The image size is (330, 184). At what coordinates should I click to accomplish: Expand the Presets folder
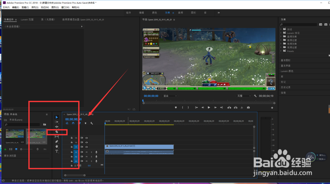pyautogui.click(x=281, y=51)
